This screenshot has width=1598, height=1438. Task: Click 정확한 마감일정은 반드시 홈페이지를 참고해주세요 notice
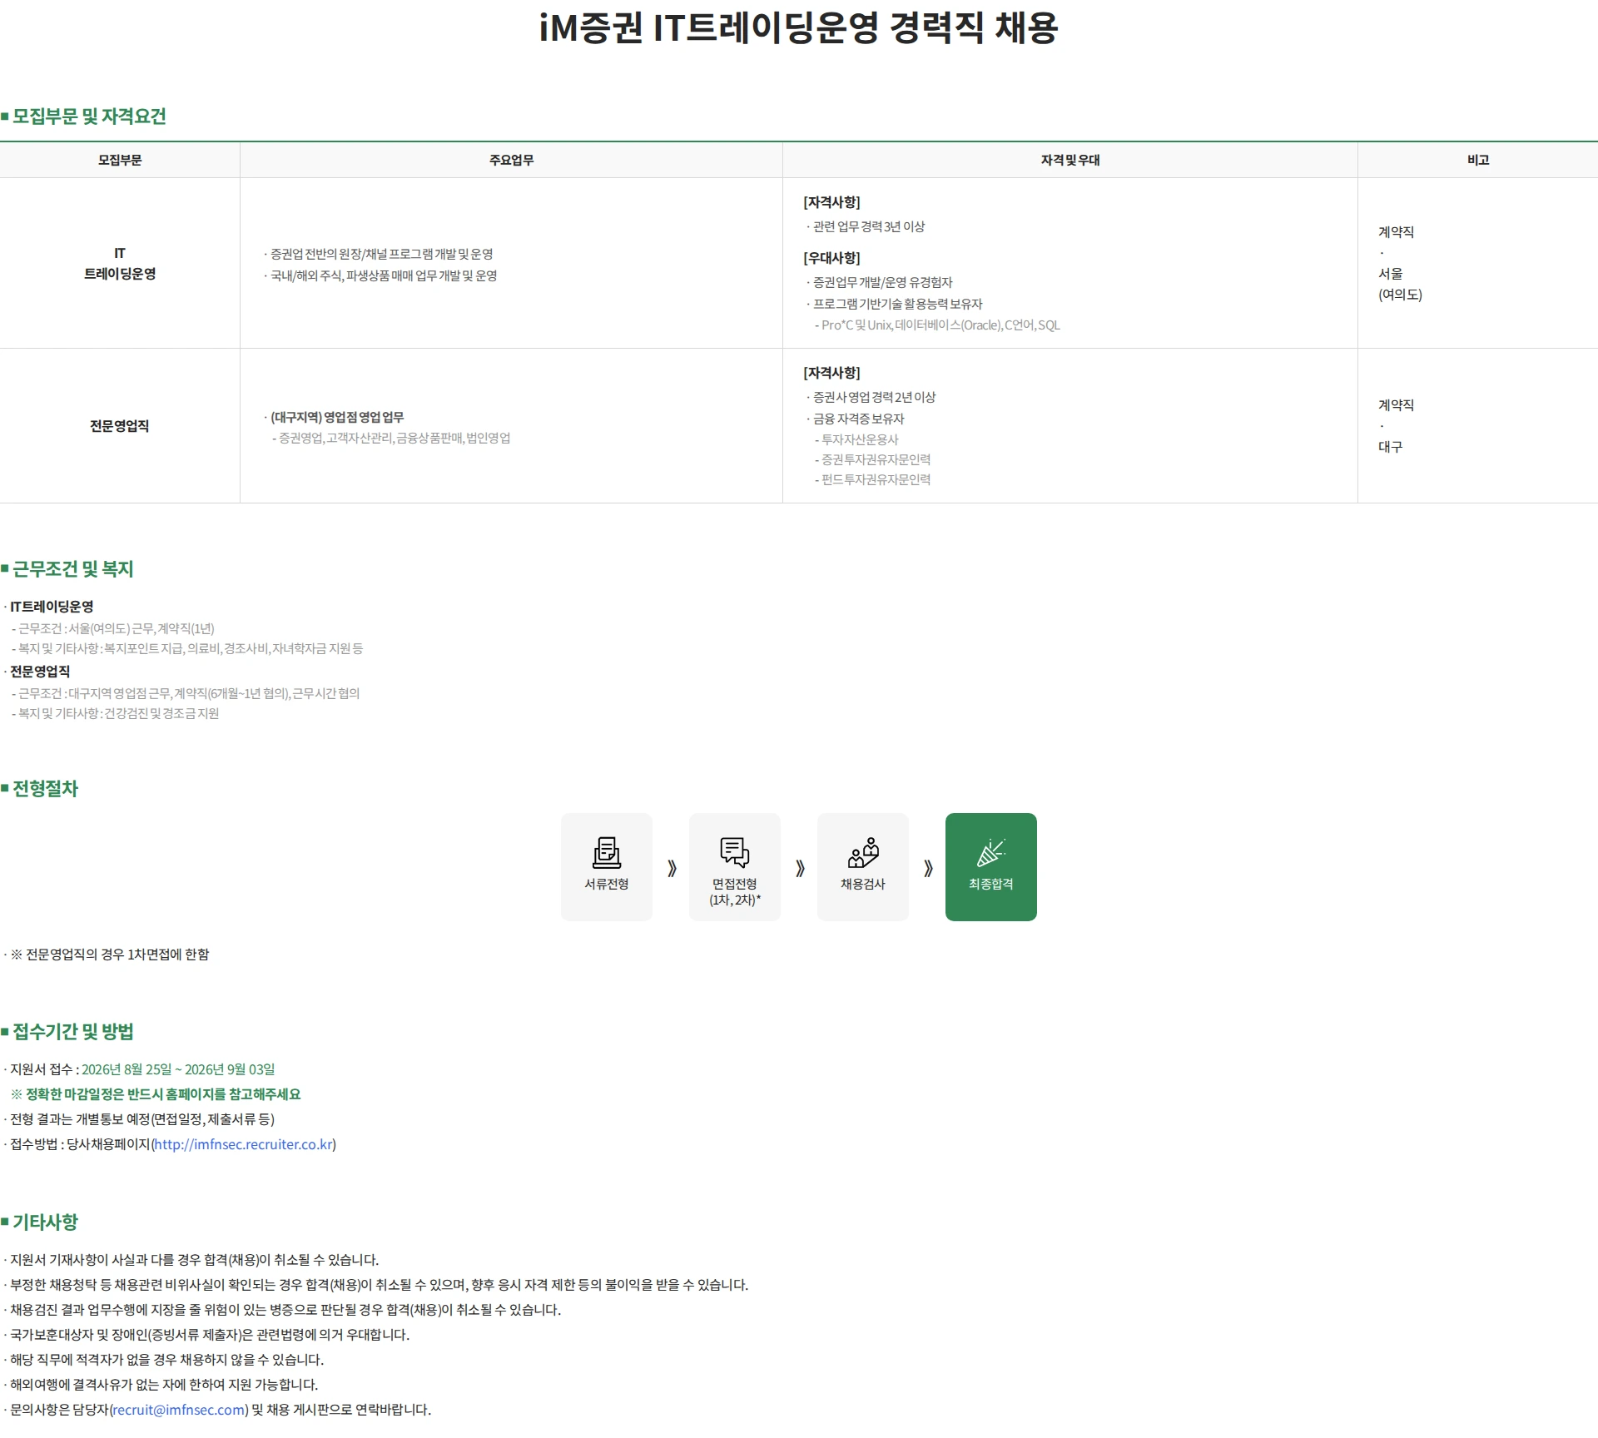[x=156, y=1094]
